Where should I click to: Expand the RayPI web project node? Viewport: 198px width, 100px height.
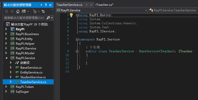point(6,29)
